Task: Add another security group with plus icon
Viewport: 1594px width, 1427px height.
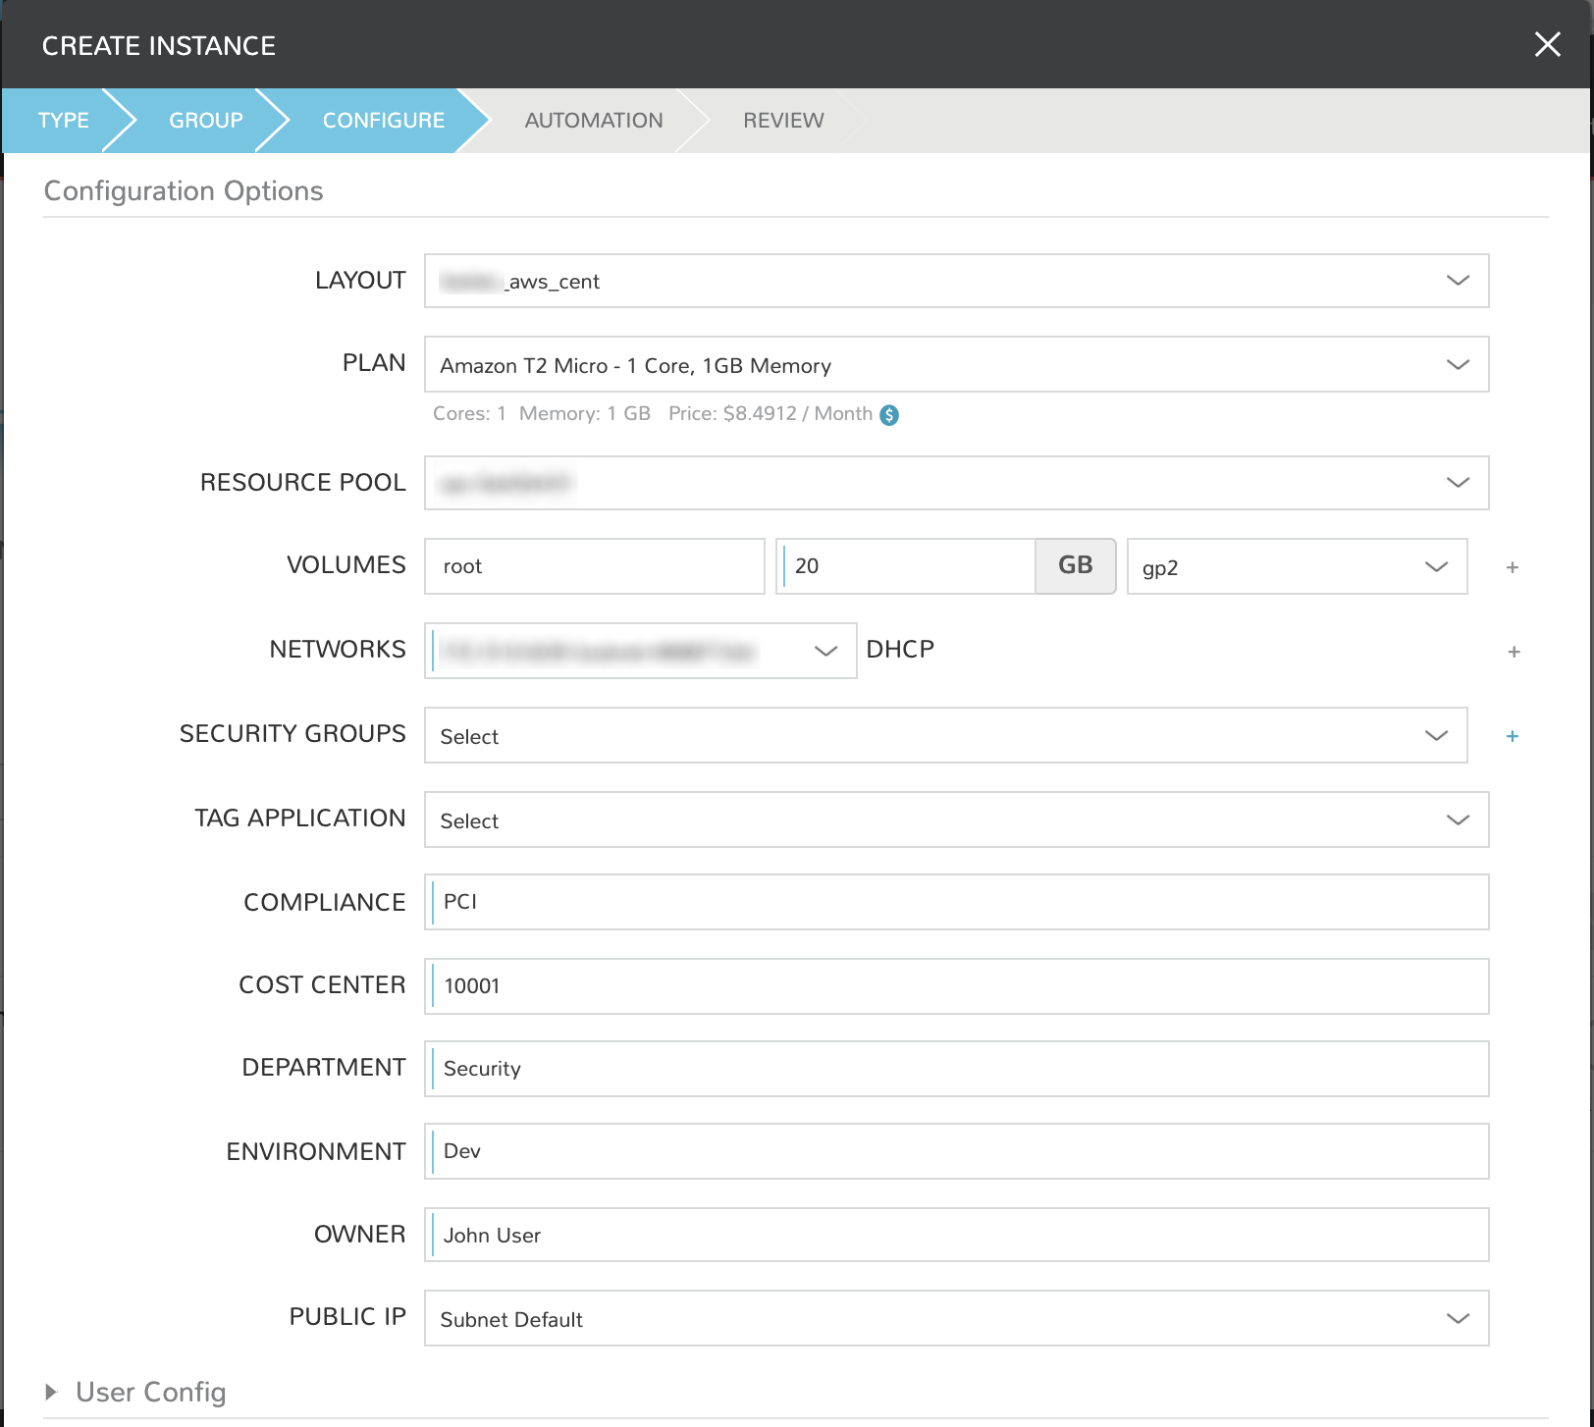Action: pyautogui.click(x=1513, y=735)
